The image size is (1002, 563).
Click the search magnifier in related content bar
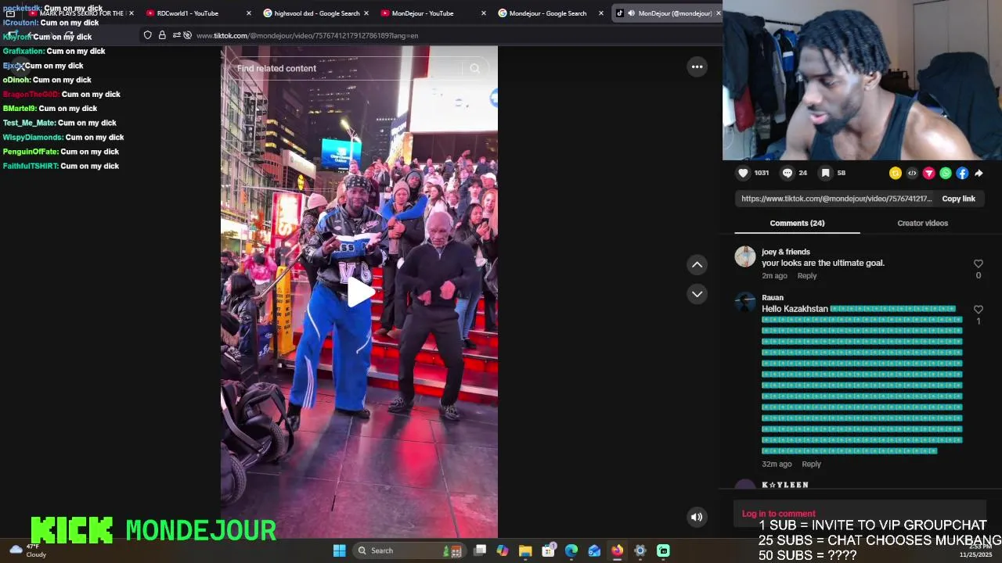tap(474, 68)
